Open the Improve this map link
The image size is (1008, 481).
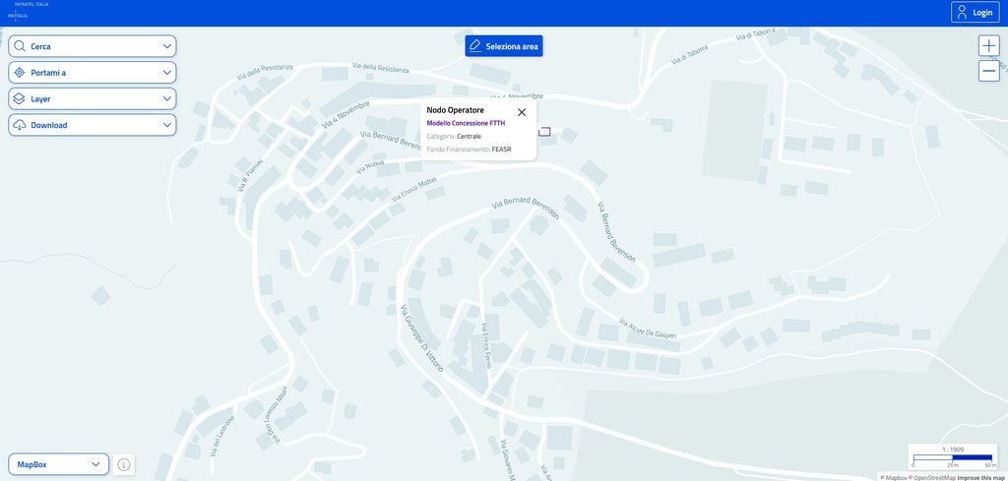(x=981, y=477)
